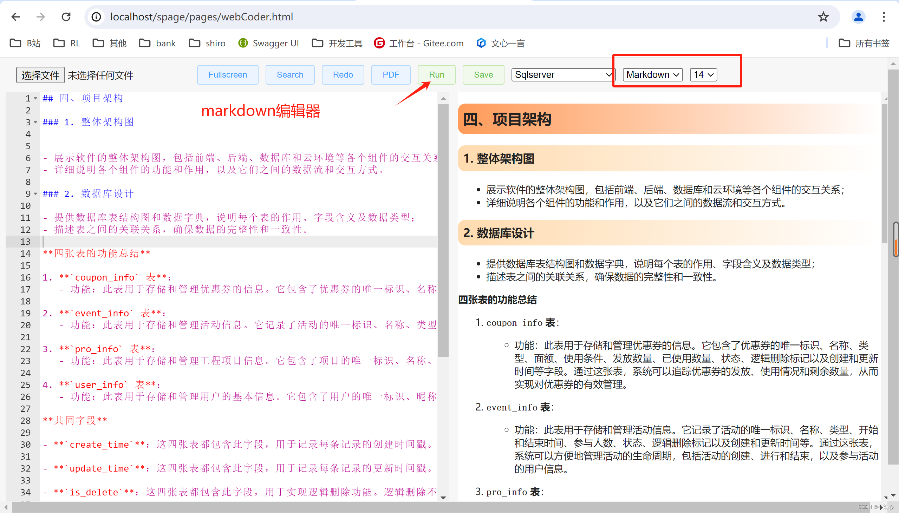The image size is (899, 513).
Task: Click the editor scrollbar down arrow
Action: tap(443, 498)
